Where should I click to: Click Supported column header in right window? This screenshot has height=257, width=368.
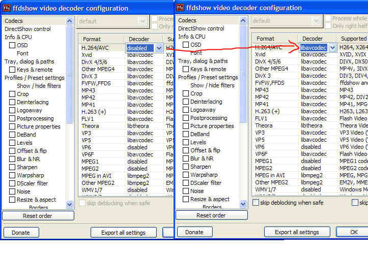click(x=352, y=39)
